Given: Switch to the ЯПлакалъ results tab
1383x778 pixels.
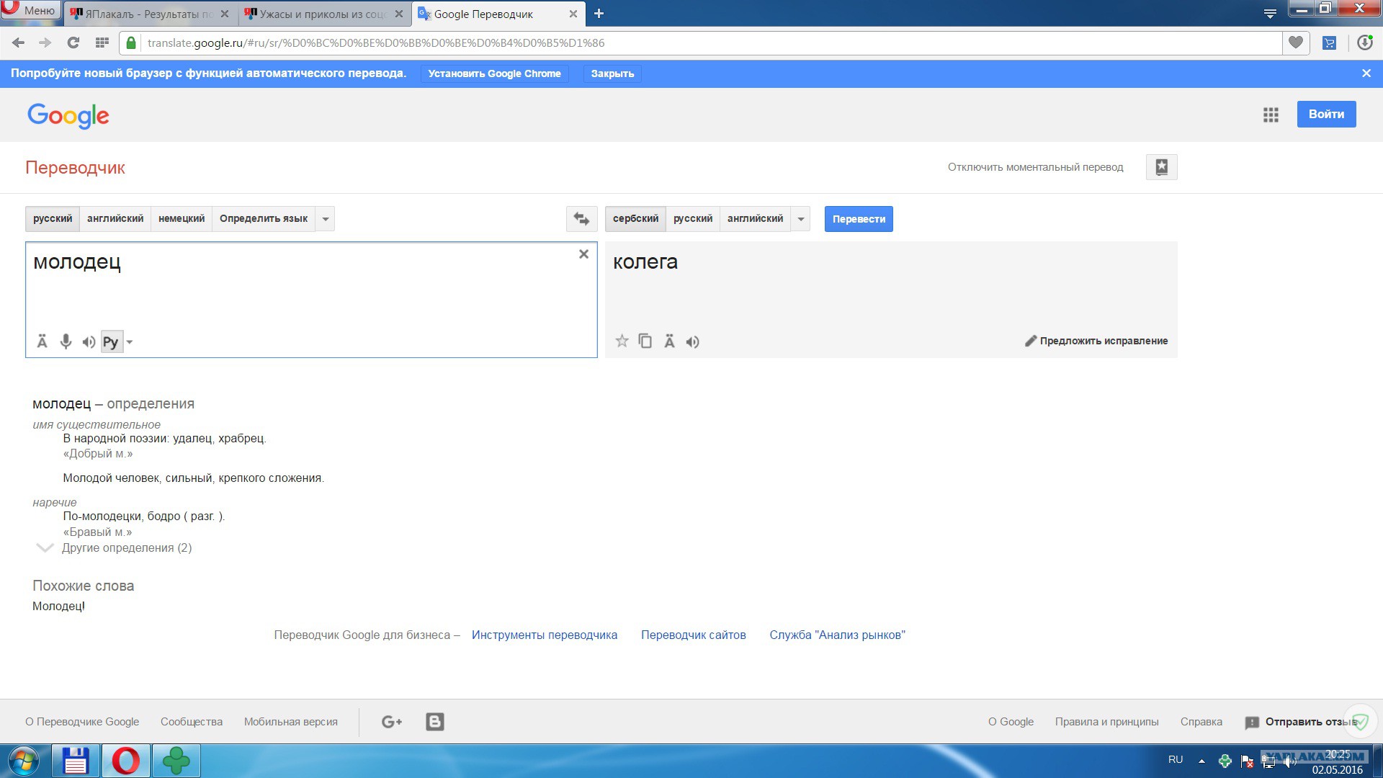Looking at the screenshot, I should point(148,14).
